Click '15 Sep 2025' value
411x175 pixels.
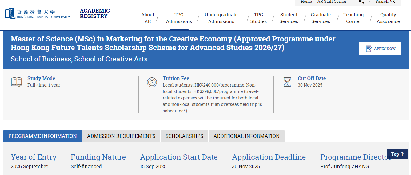[153, 166]
